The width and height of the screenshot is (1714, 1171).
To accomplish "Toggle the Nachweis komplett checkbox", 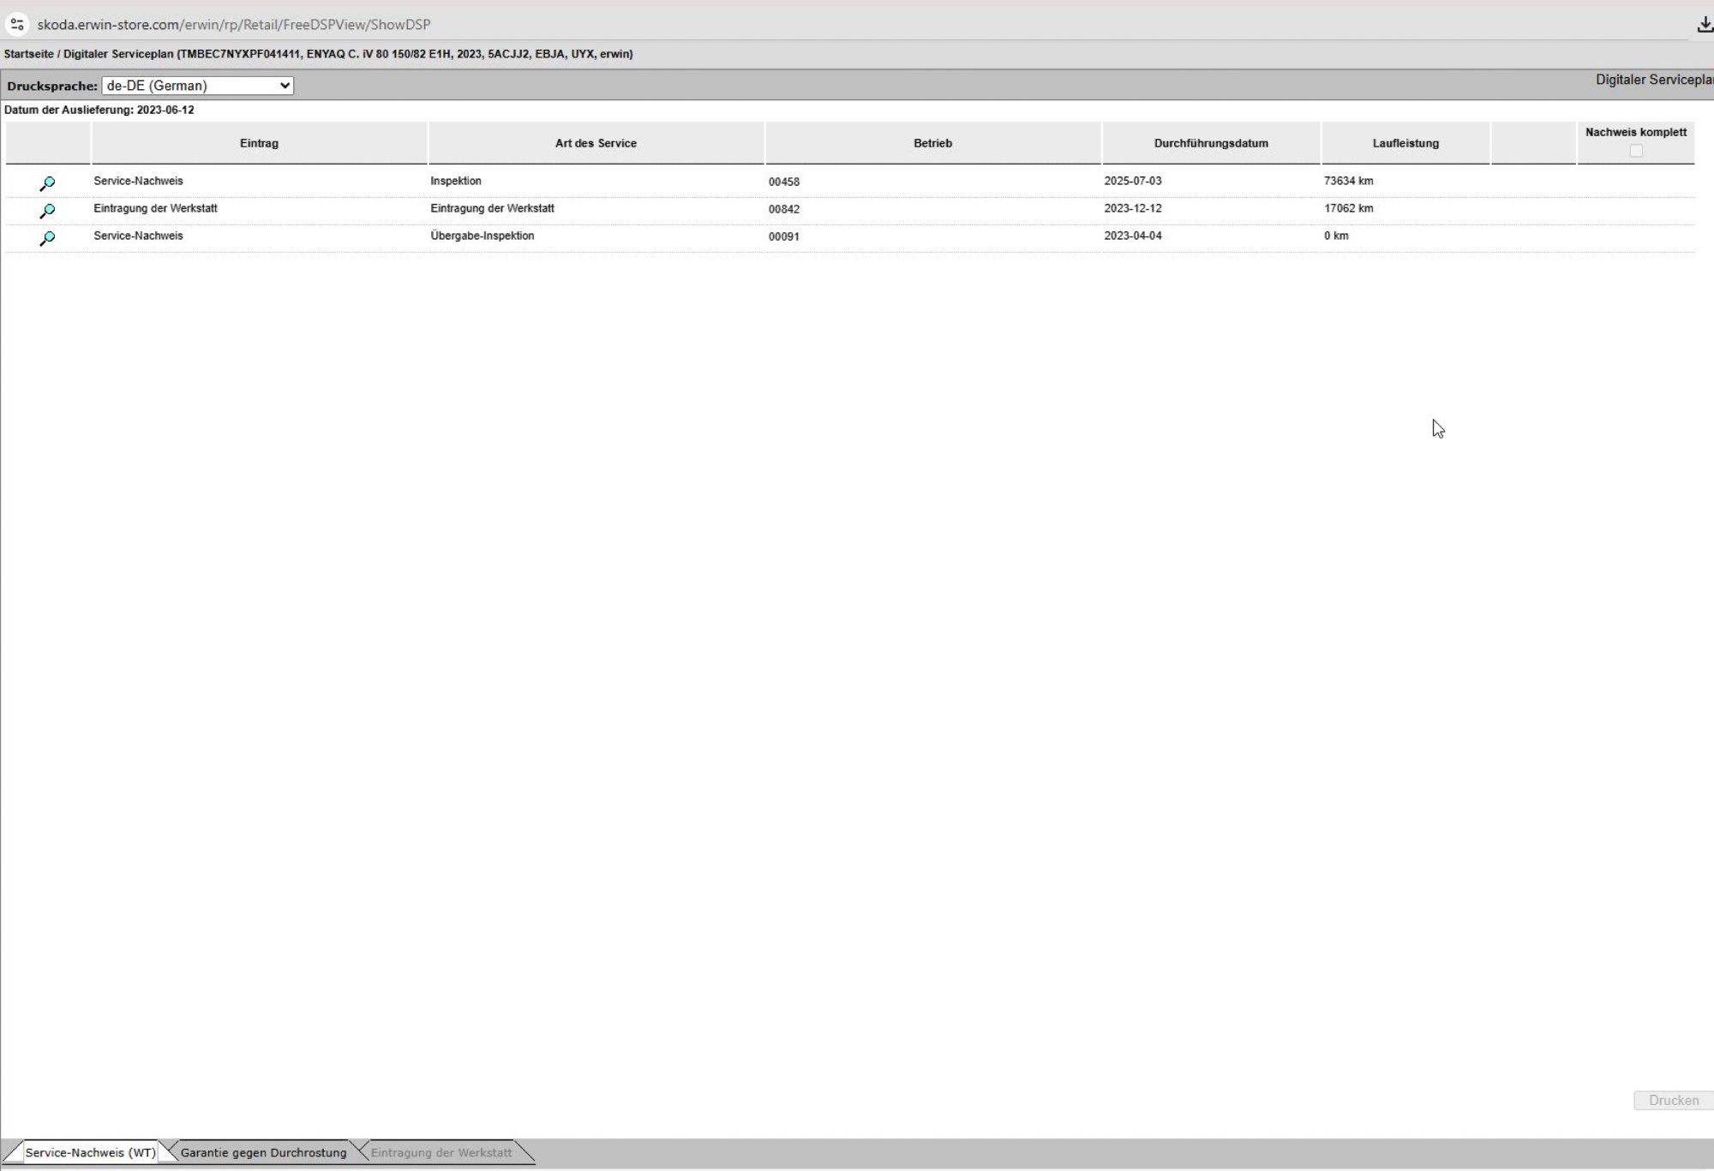I will (1635, 151).
